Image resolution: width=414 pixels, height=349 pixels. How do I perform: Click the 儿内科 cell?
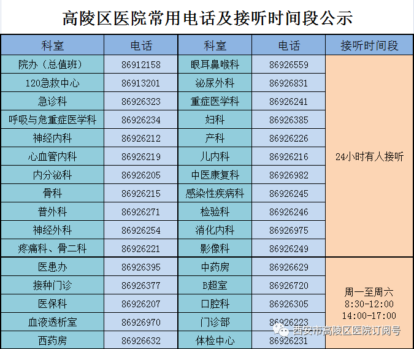(x=215, y=156)
